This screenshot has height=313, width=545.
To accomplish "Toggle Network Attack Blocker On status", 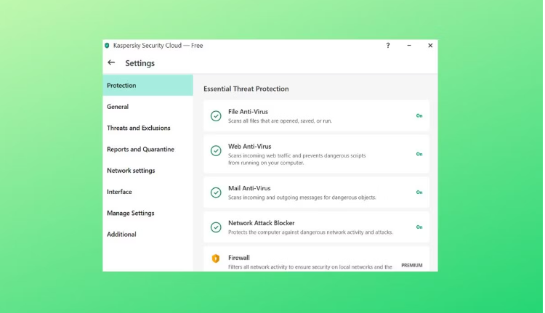I will click(419, 227).
